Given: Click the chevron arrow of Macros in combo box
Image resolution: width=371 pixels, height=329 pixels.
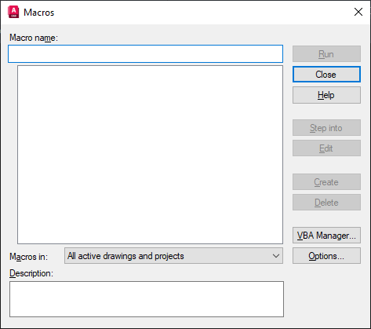Looking at the screenshot, I should click(276, 256).
